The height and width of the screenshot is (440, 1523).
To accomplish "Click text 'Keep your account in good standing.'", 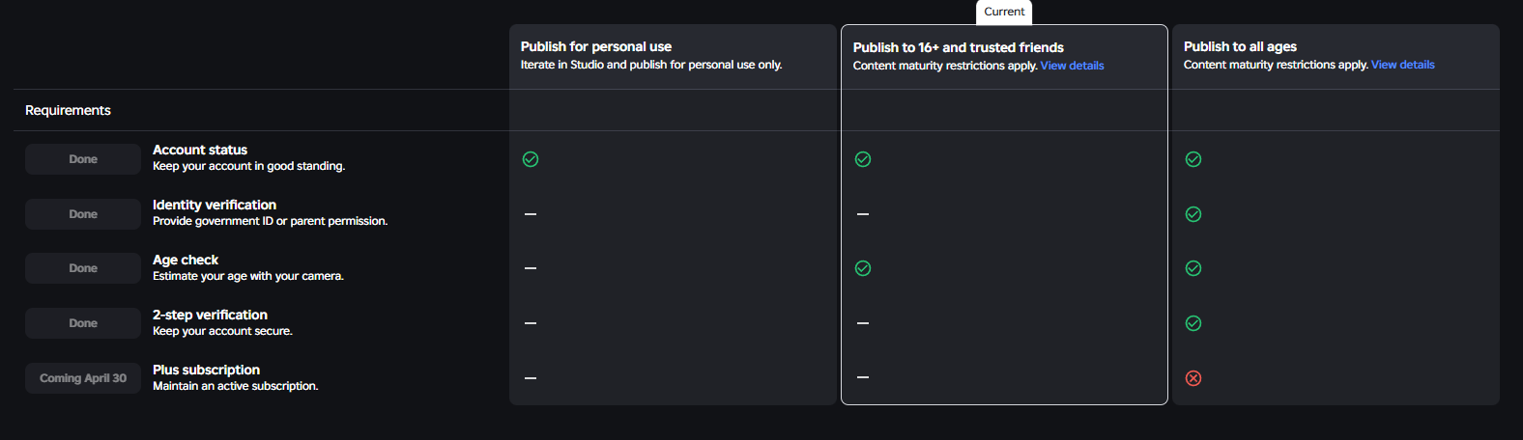I will click(x=248, y=166).
